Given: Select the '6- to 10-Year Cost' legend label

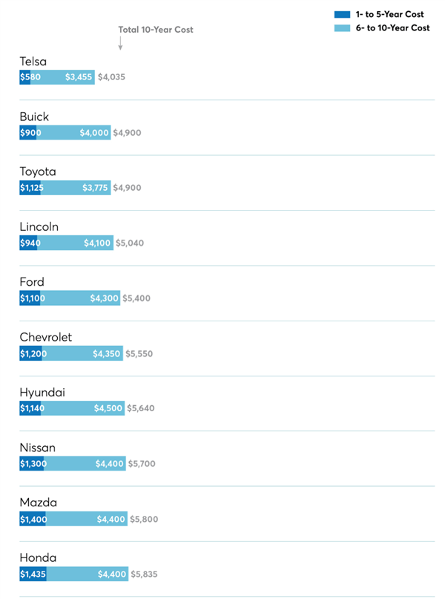Looking at the screenshot, I should pos(393,28).
